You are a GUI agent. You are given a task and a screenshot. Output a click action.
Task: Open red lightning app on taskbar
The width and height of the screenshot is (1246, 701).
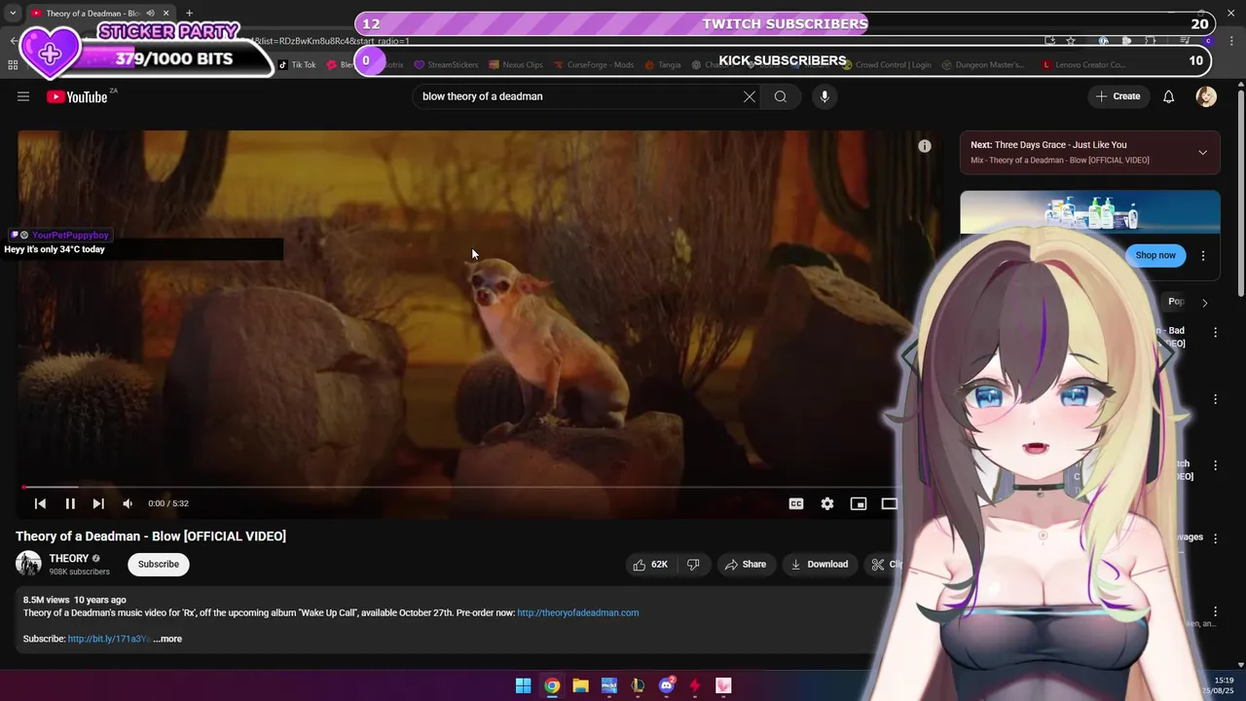point(695,685)
